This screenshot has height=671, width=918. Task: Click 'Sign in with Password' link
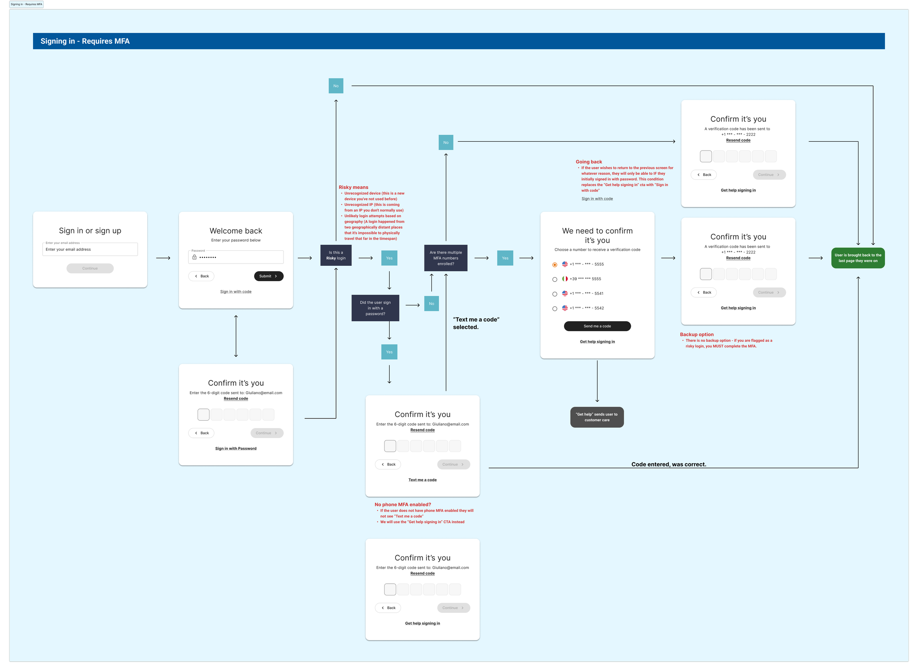pos(236,449)
